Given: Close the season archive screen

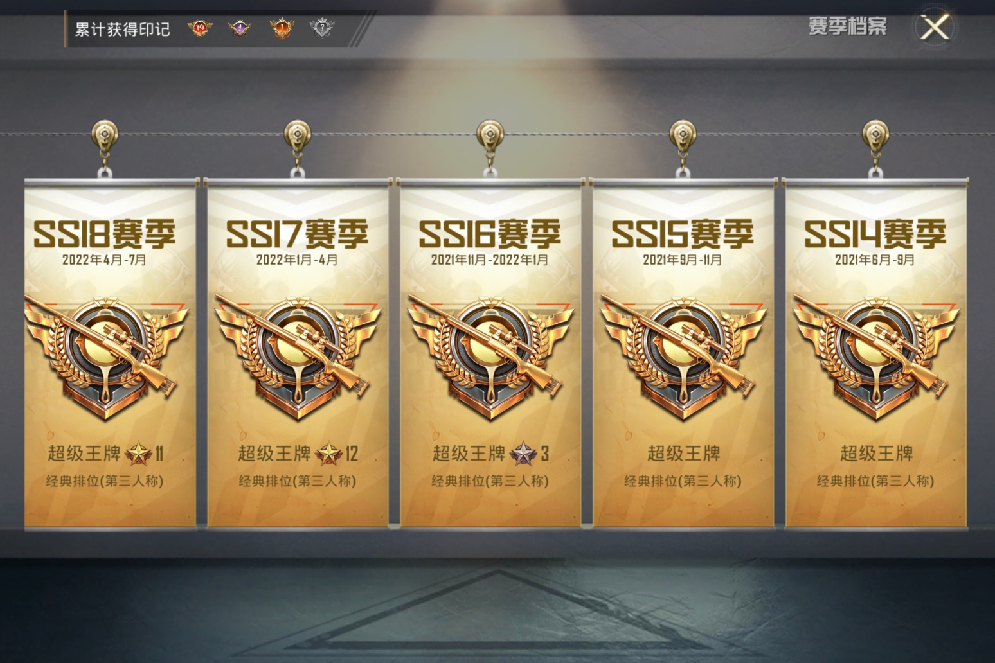Looking at the screenshot, I should [x=935, y=27].
